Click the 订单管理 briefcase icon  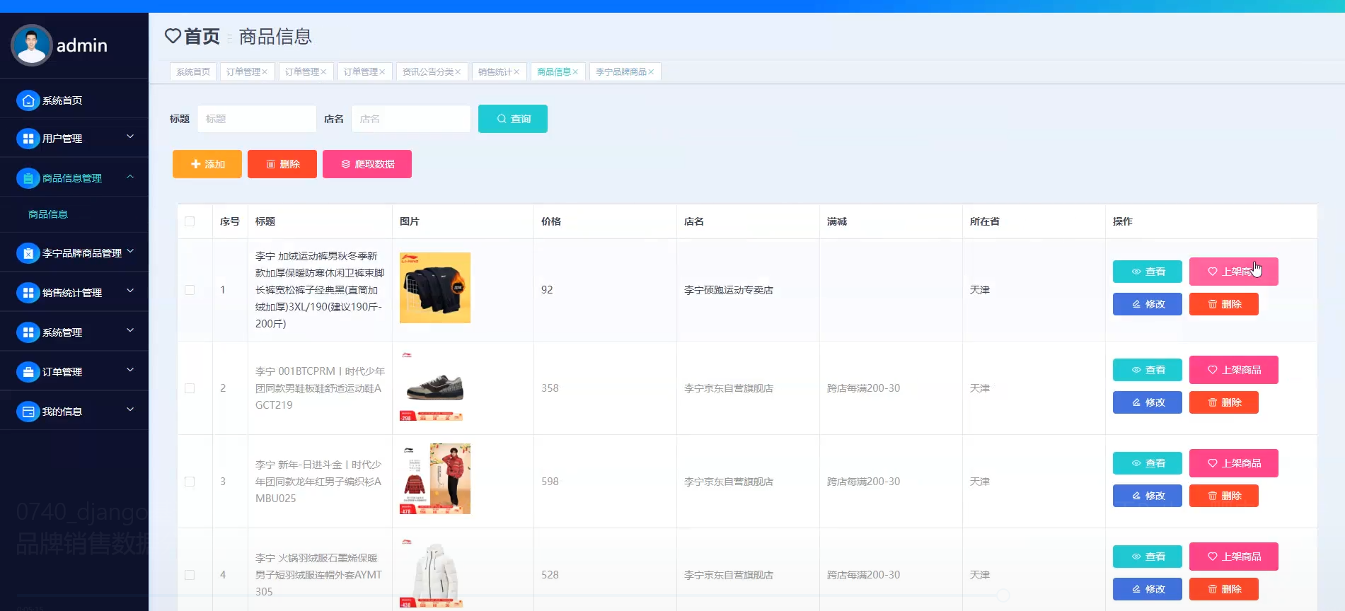point(28,372)
